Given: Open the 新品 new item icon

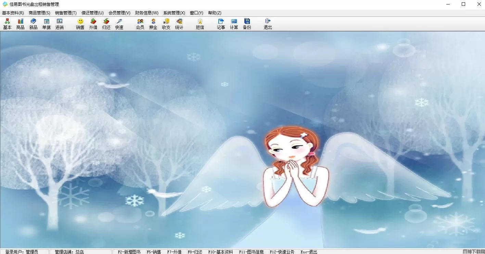Looking at the screenshot, I should tap(33, 24).
